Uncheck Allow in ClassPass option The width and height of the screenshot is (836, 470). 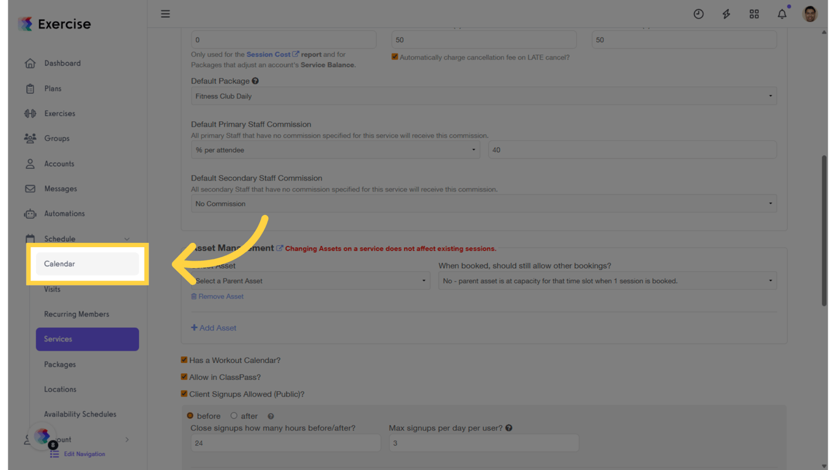[184, 377]
